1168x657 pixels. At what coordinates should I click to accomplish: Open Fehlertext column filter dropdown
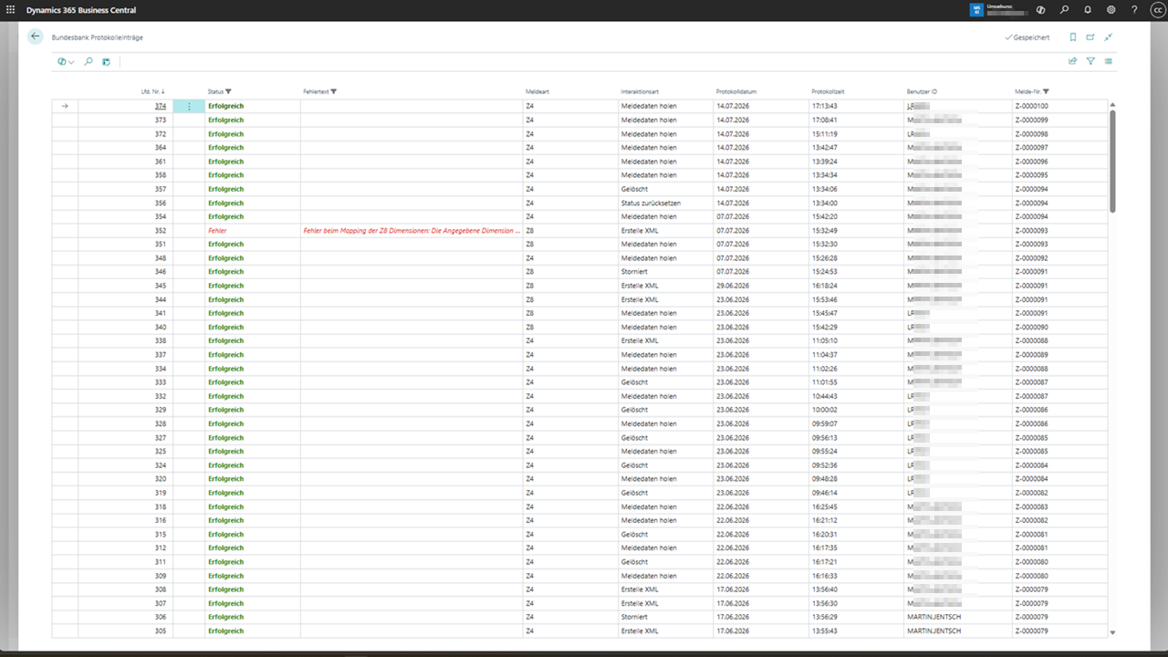click(334, 91)
